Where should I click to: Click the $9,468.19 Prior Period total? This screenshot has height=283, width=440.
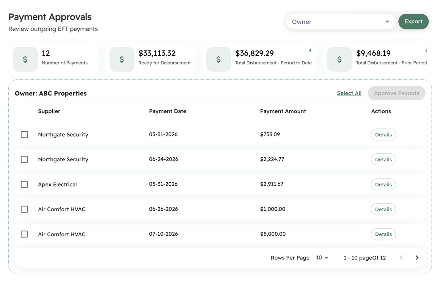point(373,53)
